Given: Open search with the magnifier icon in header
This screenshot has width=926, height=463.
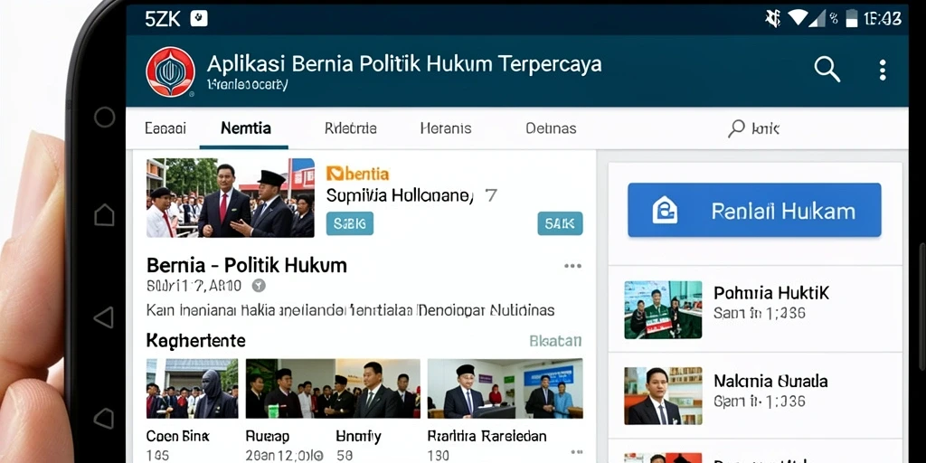Looking at the screenshot, I should click(x=827, y=70).
